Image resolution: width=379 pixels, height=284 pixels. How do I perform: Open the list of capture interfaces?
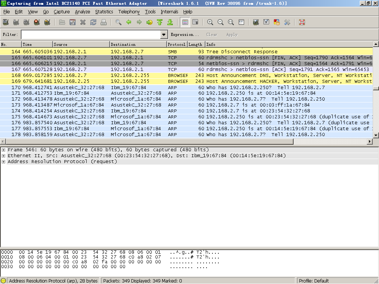pyautogui.click(x=6, y=22)
